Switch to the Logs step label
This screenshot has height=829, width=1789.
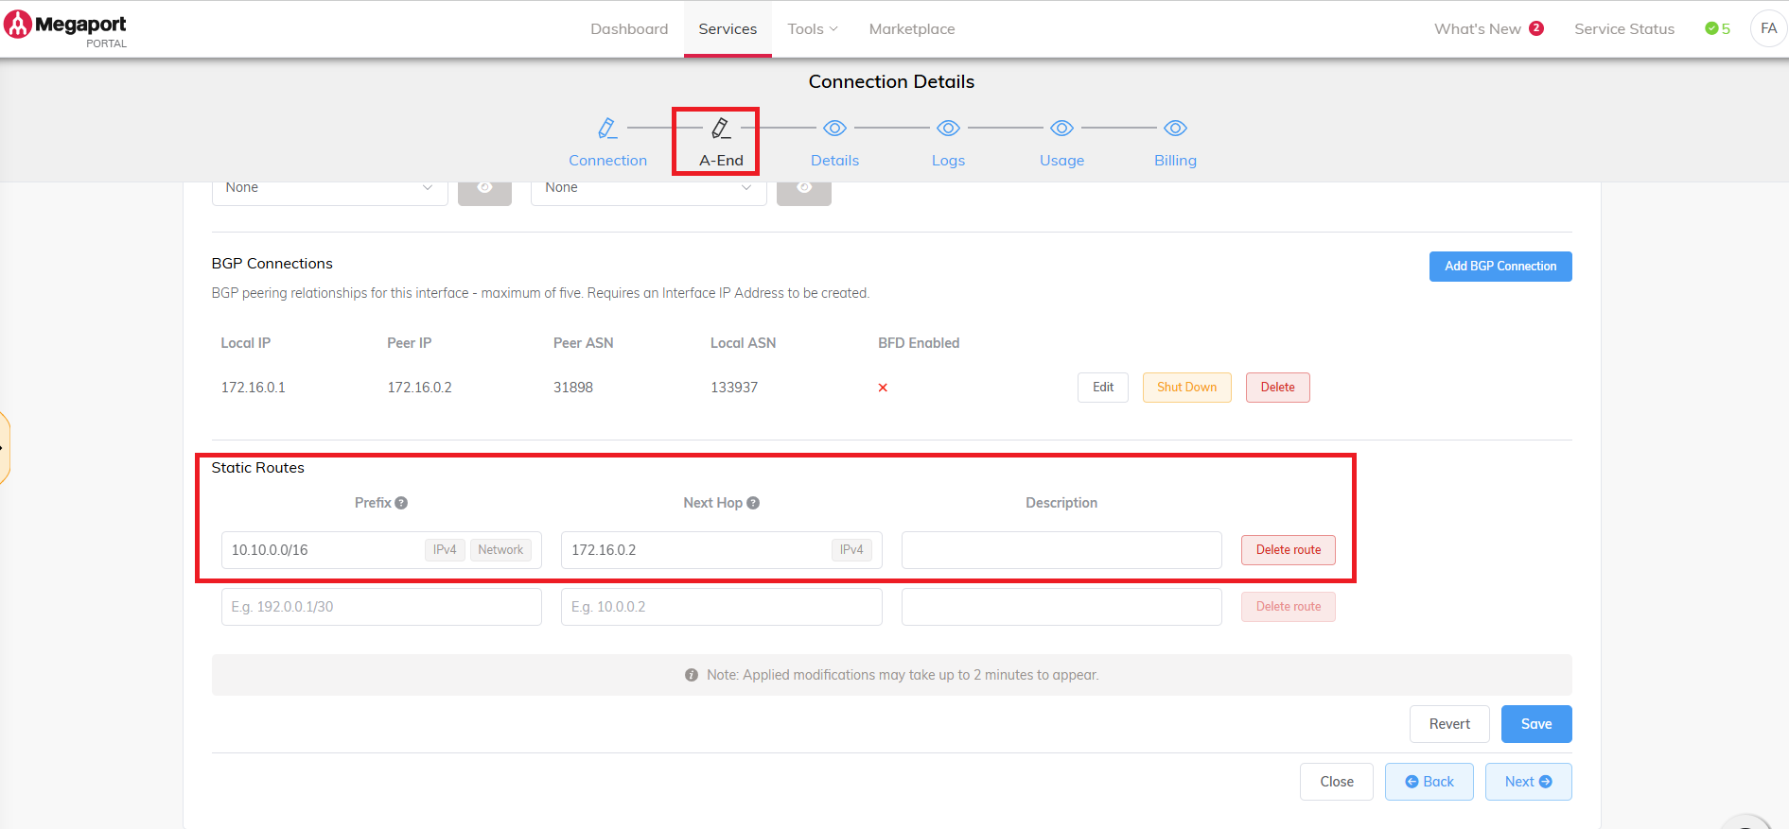[x=948, y=161]
